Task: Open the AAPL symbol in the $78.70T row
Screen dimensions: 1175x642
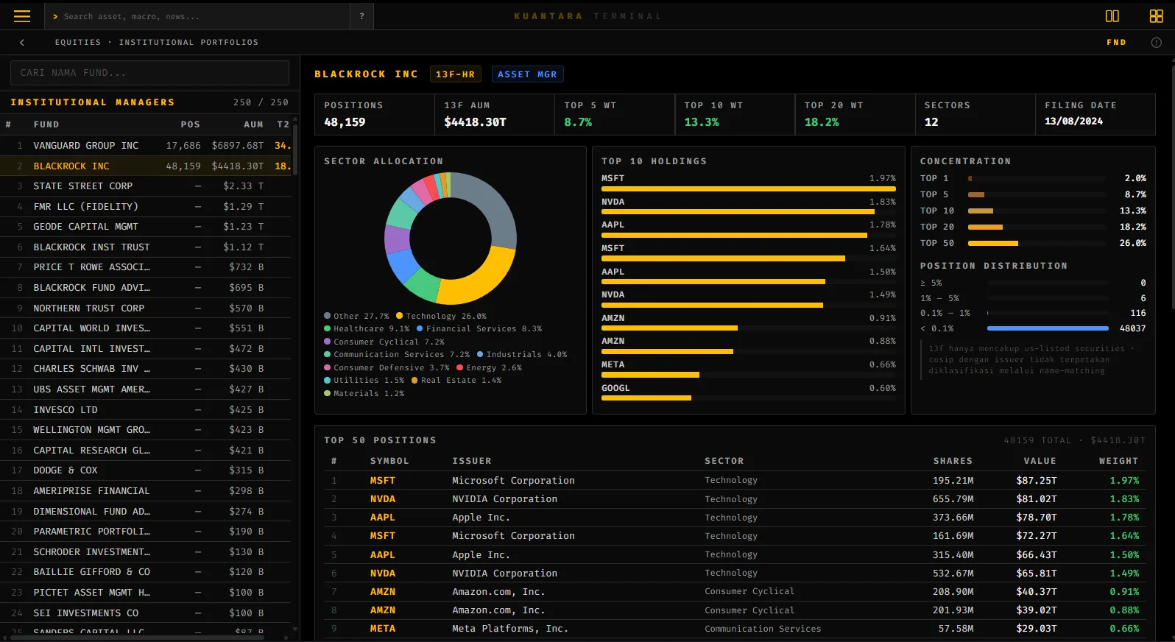Action: [383, 518]
